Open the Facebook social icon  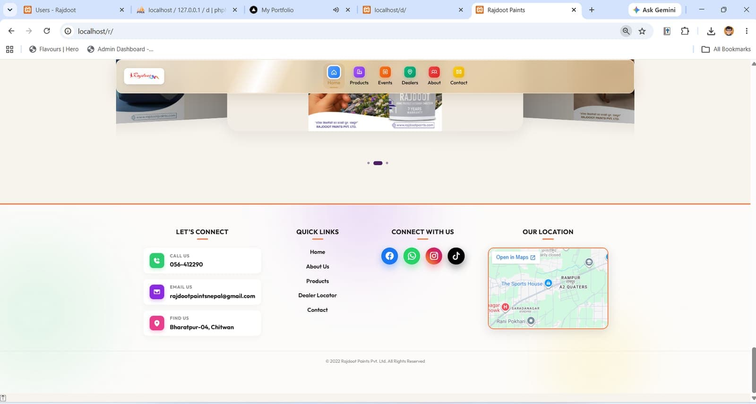(x=389, y=256)
